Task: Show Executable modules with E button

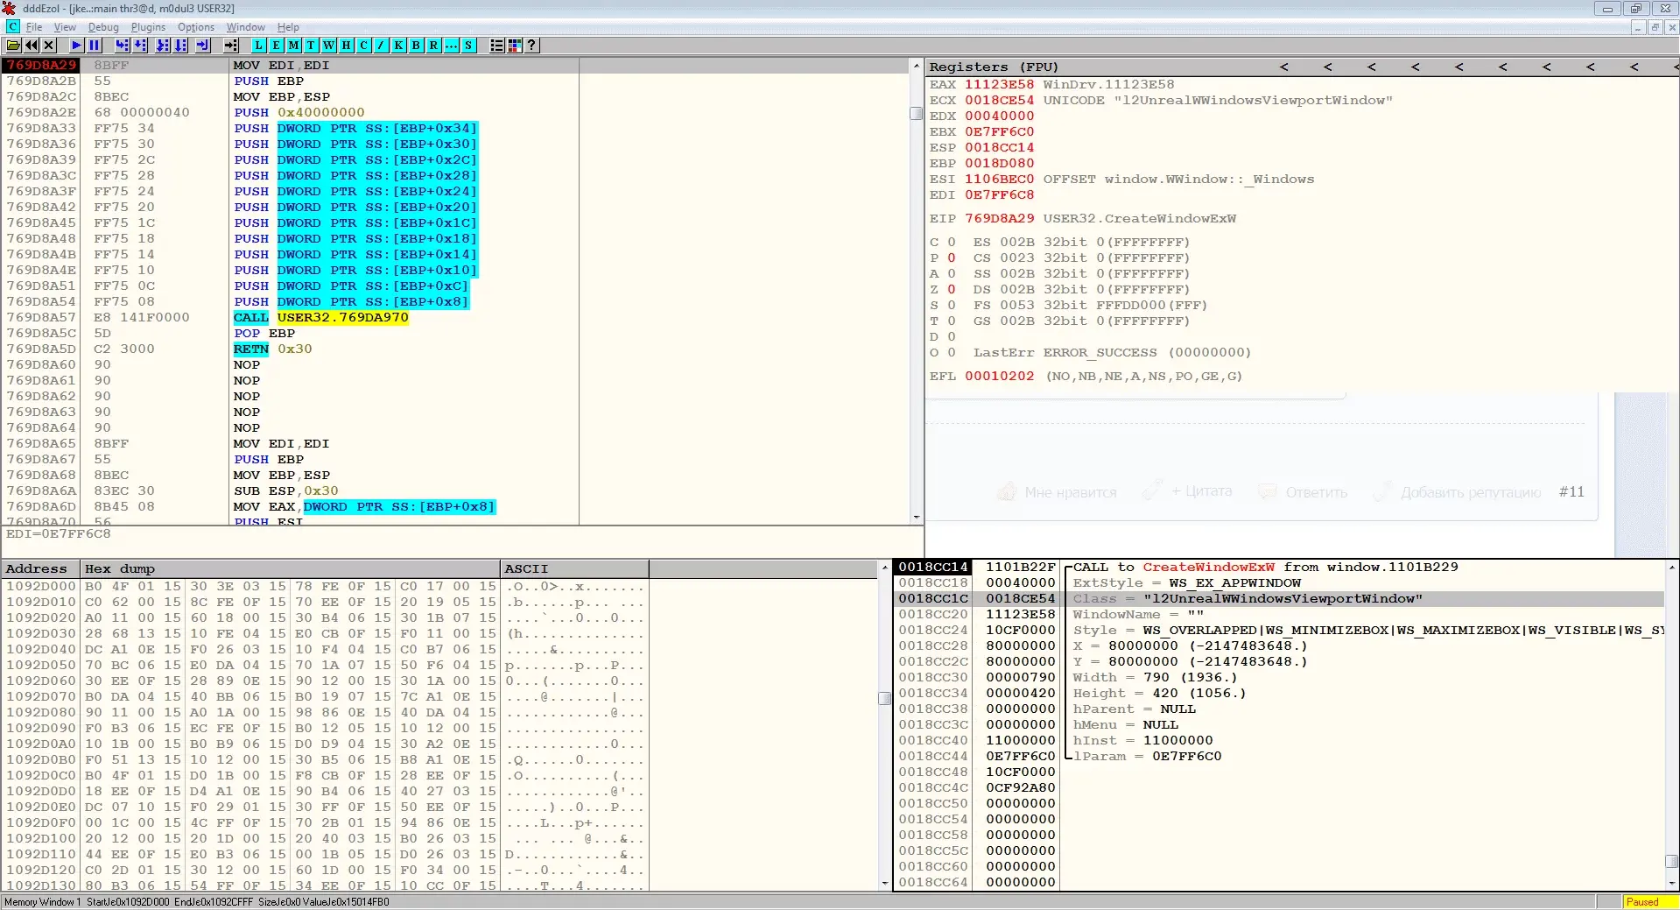Action: (x=277, y=46)
